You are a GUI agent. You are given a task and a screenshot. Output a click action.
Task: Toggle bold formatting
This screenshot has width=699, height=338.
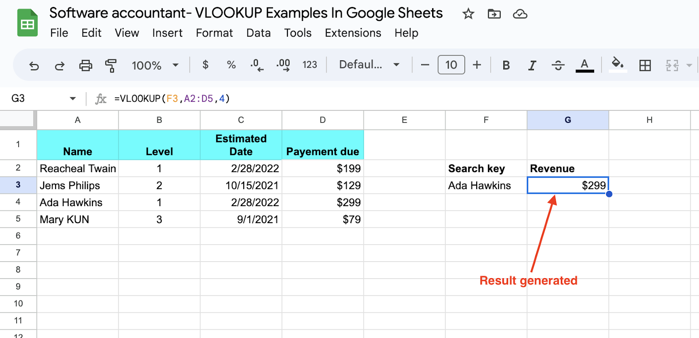coord(506,66)
